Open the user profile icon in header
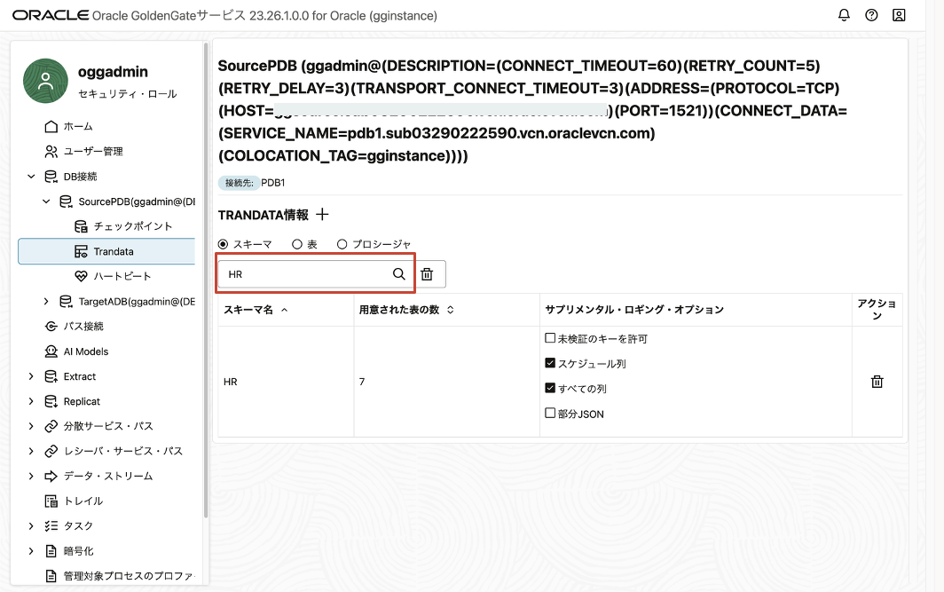Viewport: 944px width, 592px height. [899, 15]
